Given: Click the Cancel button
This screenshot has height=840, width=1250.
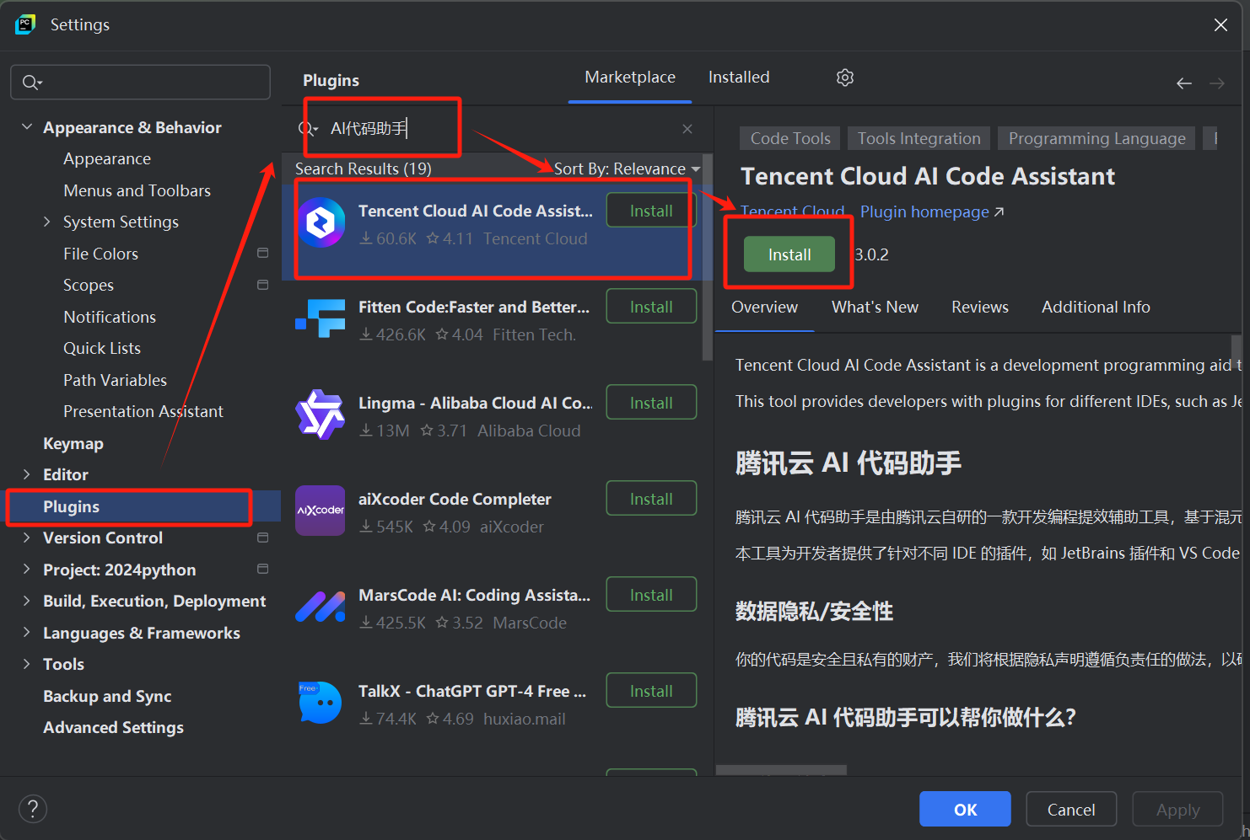Looking at the screenshot, I should 1071,809.
